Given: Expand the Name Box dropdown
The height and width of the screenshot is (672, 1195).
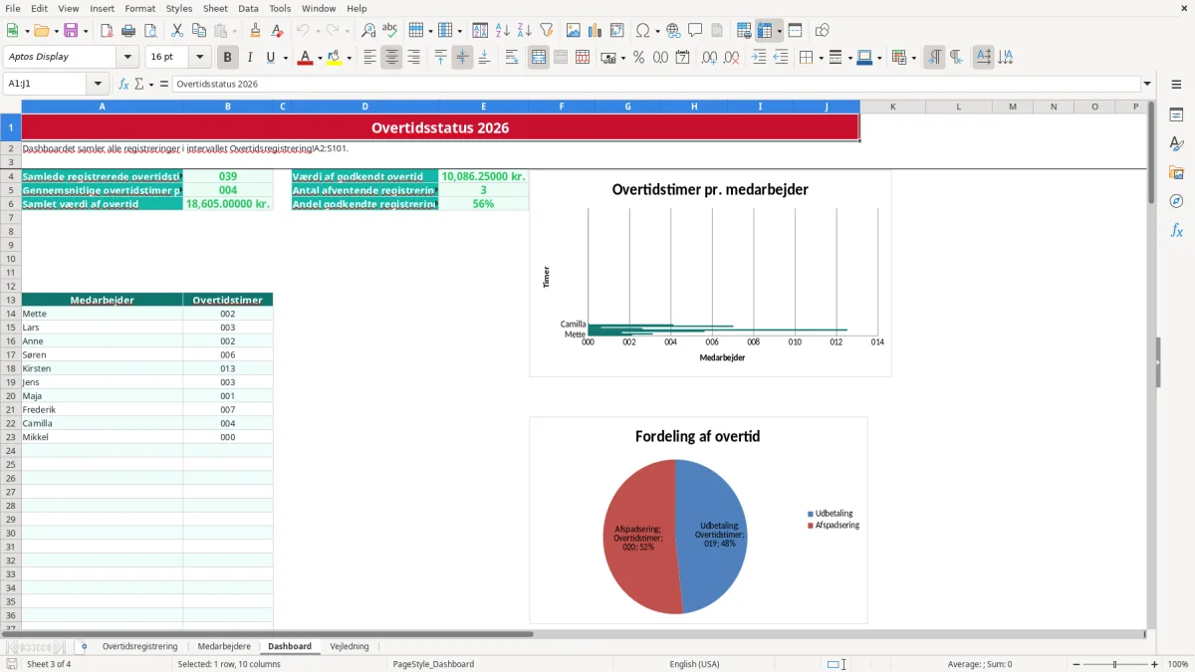Looking at the screenshot, I should (x=98, y=84).
